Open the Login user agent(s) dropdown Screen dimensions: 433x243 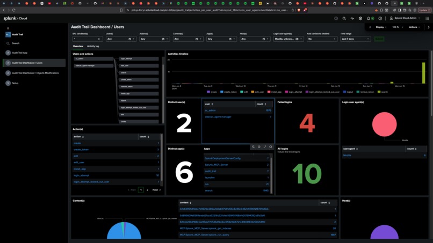click(288, 39)
